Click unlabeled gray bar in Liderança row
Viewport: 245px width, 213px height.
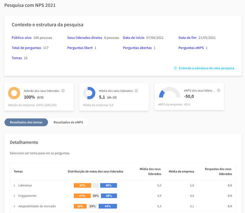[x=96, y=186]
